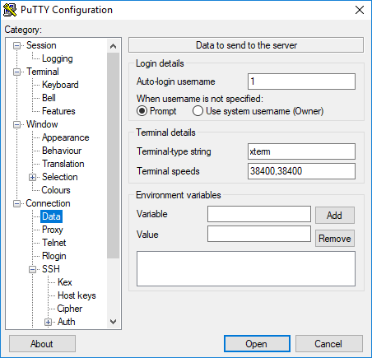Click the About button
The width and height of the screenshot is (372, 358).
coord(42,344)
